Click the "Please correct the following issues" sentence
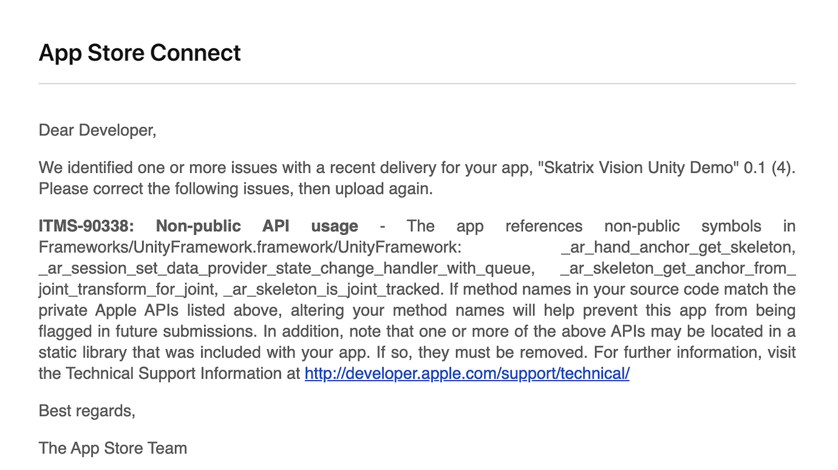Viewport: 838px width, 470px height. coord(236,188)
